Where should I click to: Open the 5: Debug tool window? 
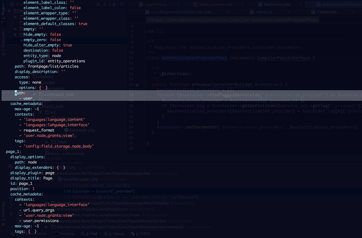tap(114, 234)
